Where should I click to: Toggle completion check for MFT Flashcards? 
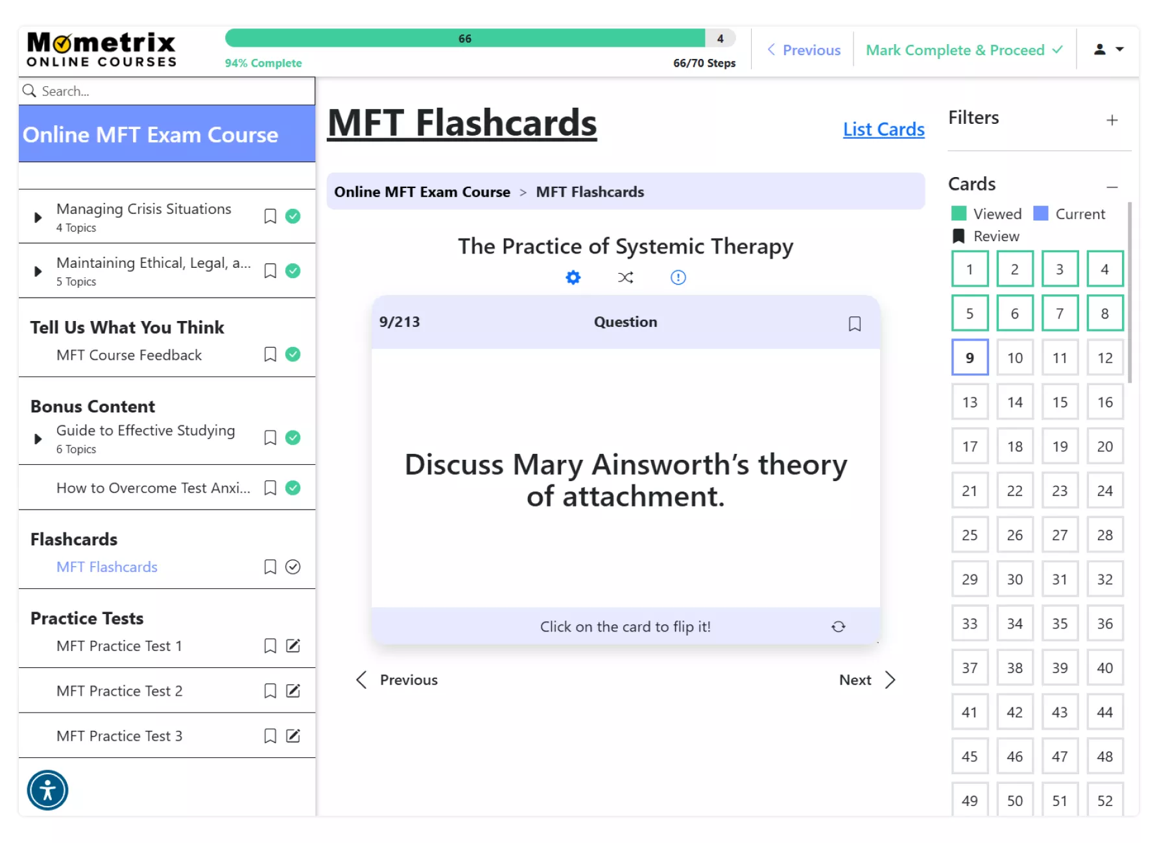(293, 567)
